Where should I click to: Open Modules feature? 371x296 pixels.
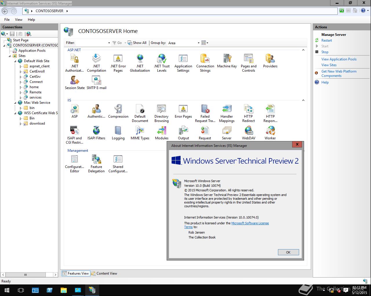pyautogui.click(x=162, y=133)
